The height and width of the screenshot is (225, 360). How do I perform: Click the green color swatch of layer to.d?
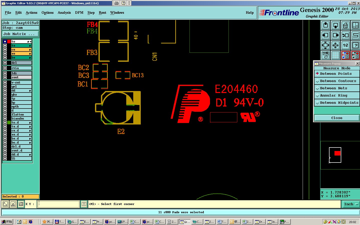pyautogui.click(x=9, y=122)
